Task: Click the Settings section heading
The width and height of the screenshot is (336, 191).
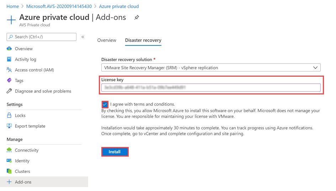Action: tap(15, 104)
